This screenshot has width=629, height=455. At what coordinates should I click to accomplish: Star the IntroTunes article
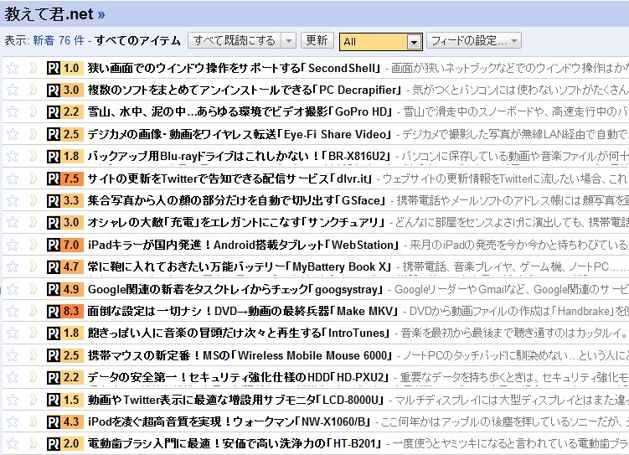pos(13,333)
